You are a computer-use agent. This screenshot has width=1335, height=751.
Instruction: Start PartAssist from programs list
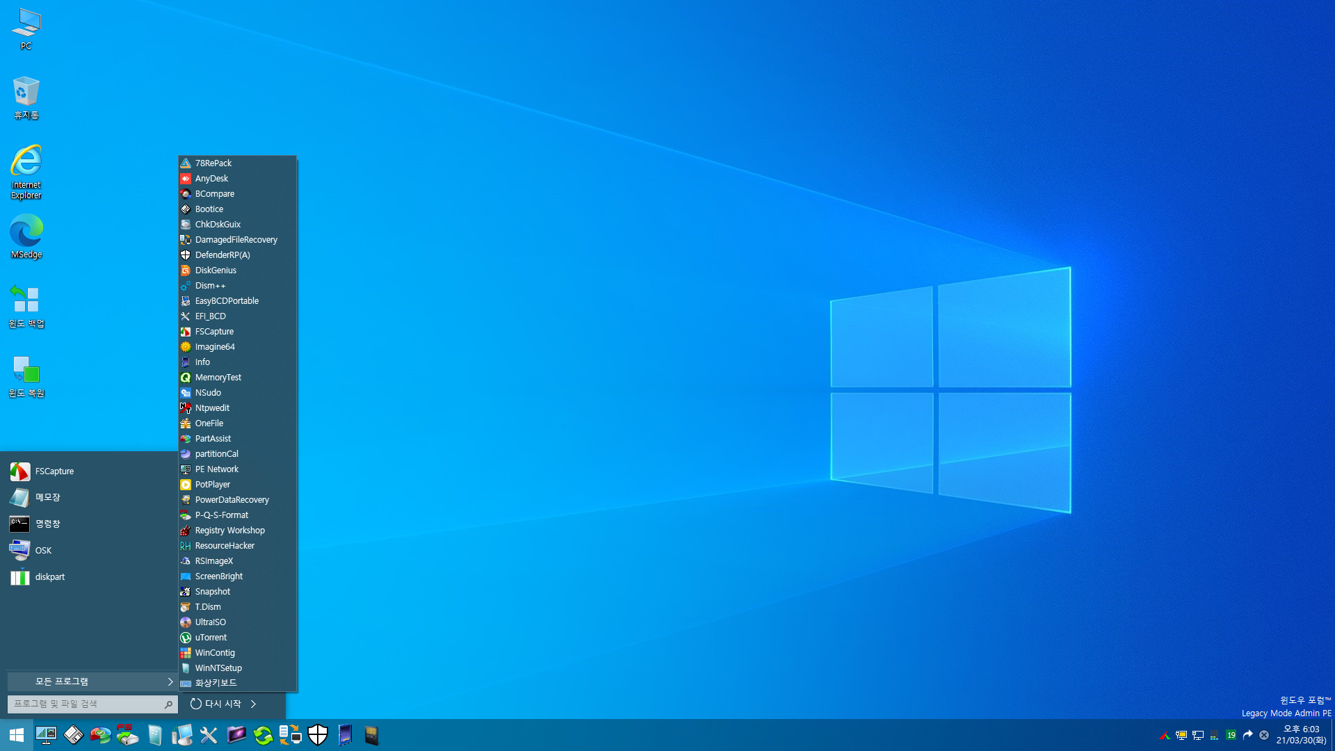(238, 439)
